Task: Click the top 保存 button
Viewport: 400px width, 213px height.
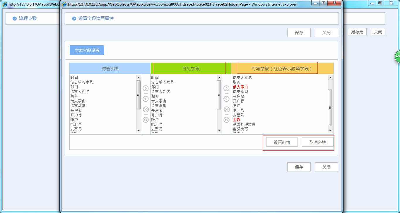Action: point(299,32)
